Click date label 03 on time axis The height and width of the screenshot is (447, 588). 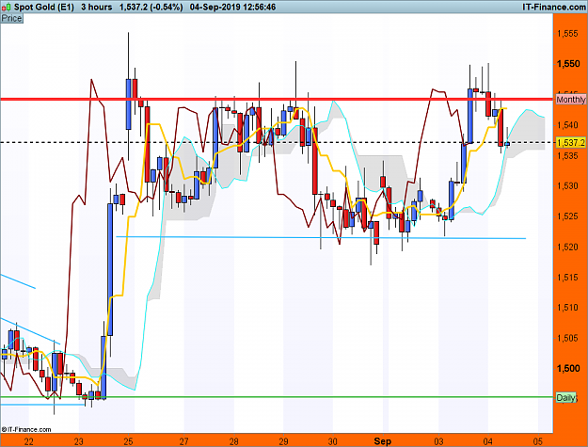pyautogui.click(x=438, y=441)
